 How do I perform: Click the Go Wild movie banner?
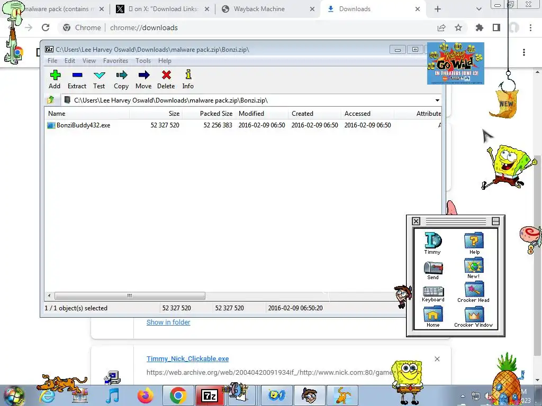456,63
